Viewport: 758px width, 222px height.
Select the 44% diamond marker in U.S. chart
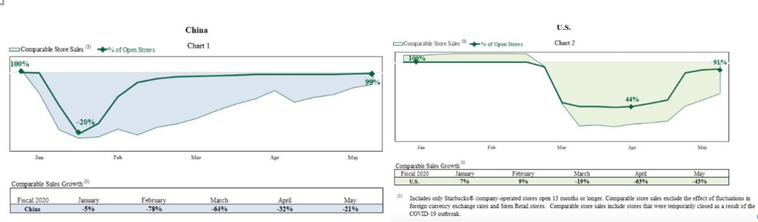click(x=631, y=107)
